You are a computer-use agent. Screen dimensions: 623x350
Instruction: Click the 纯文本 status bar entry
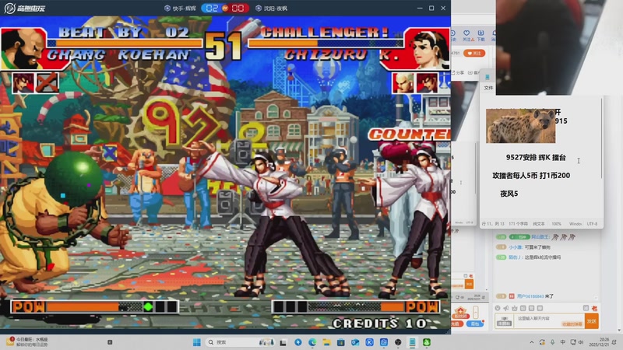[x=538, y=224]
